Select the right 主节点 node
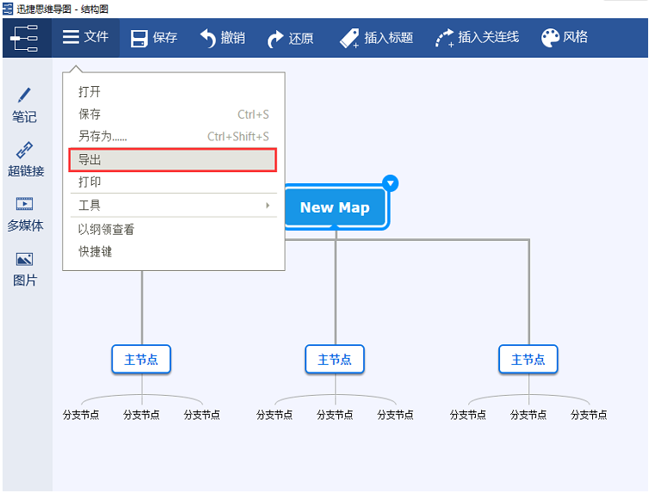The image size is (649, 493). (528, 360)
